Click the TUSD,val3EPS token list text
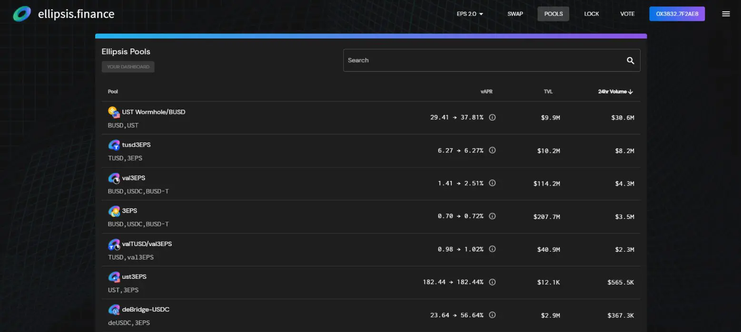The height and width of the screenshot is (332, 741). [131, 257]
